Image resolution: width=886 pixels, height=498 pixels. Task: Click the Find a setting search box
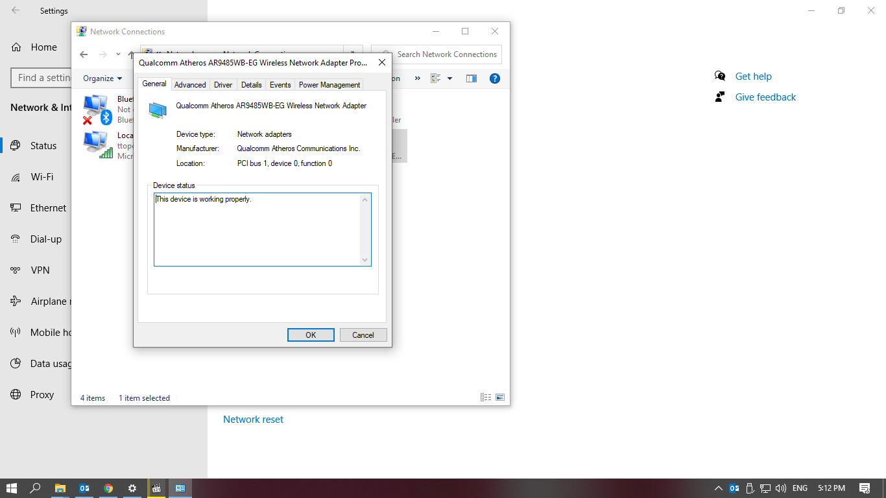(x=41, y=78)
